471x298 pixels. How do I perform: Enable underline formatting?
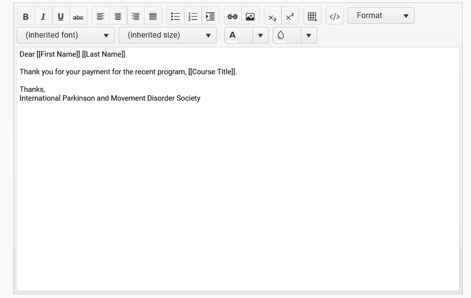61,16
